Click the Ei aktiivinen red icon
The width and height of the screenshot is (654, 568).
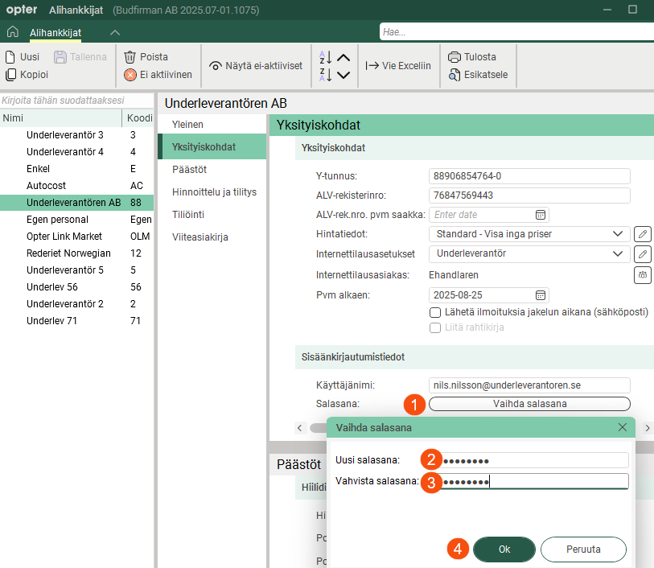click(x=130, y=75)
